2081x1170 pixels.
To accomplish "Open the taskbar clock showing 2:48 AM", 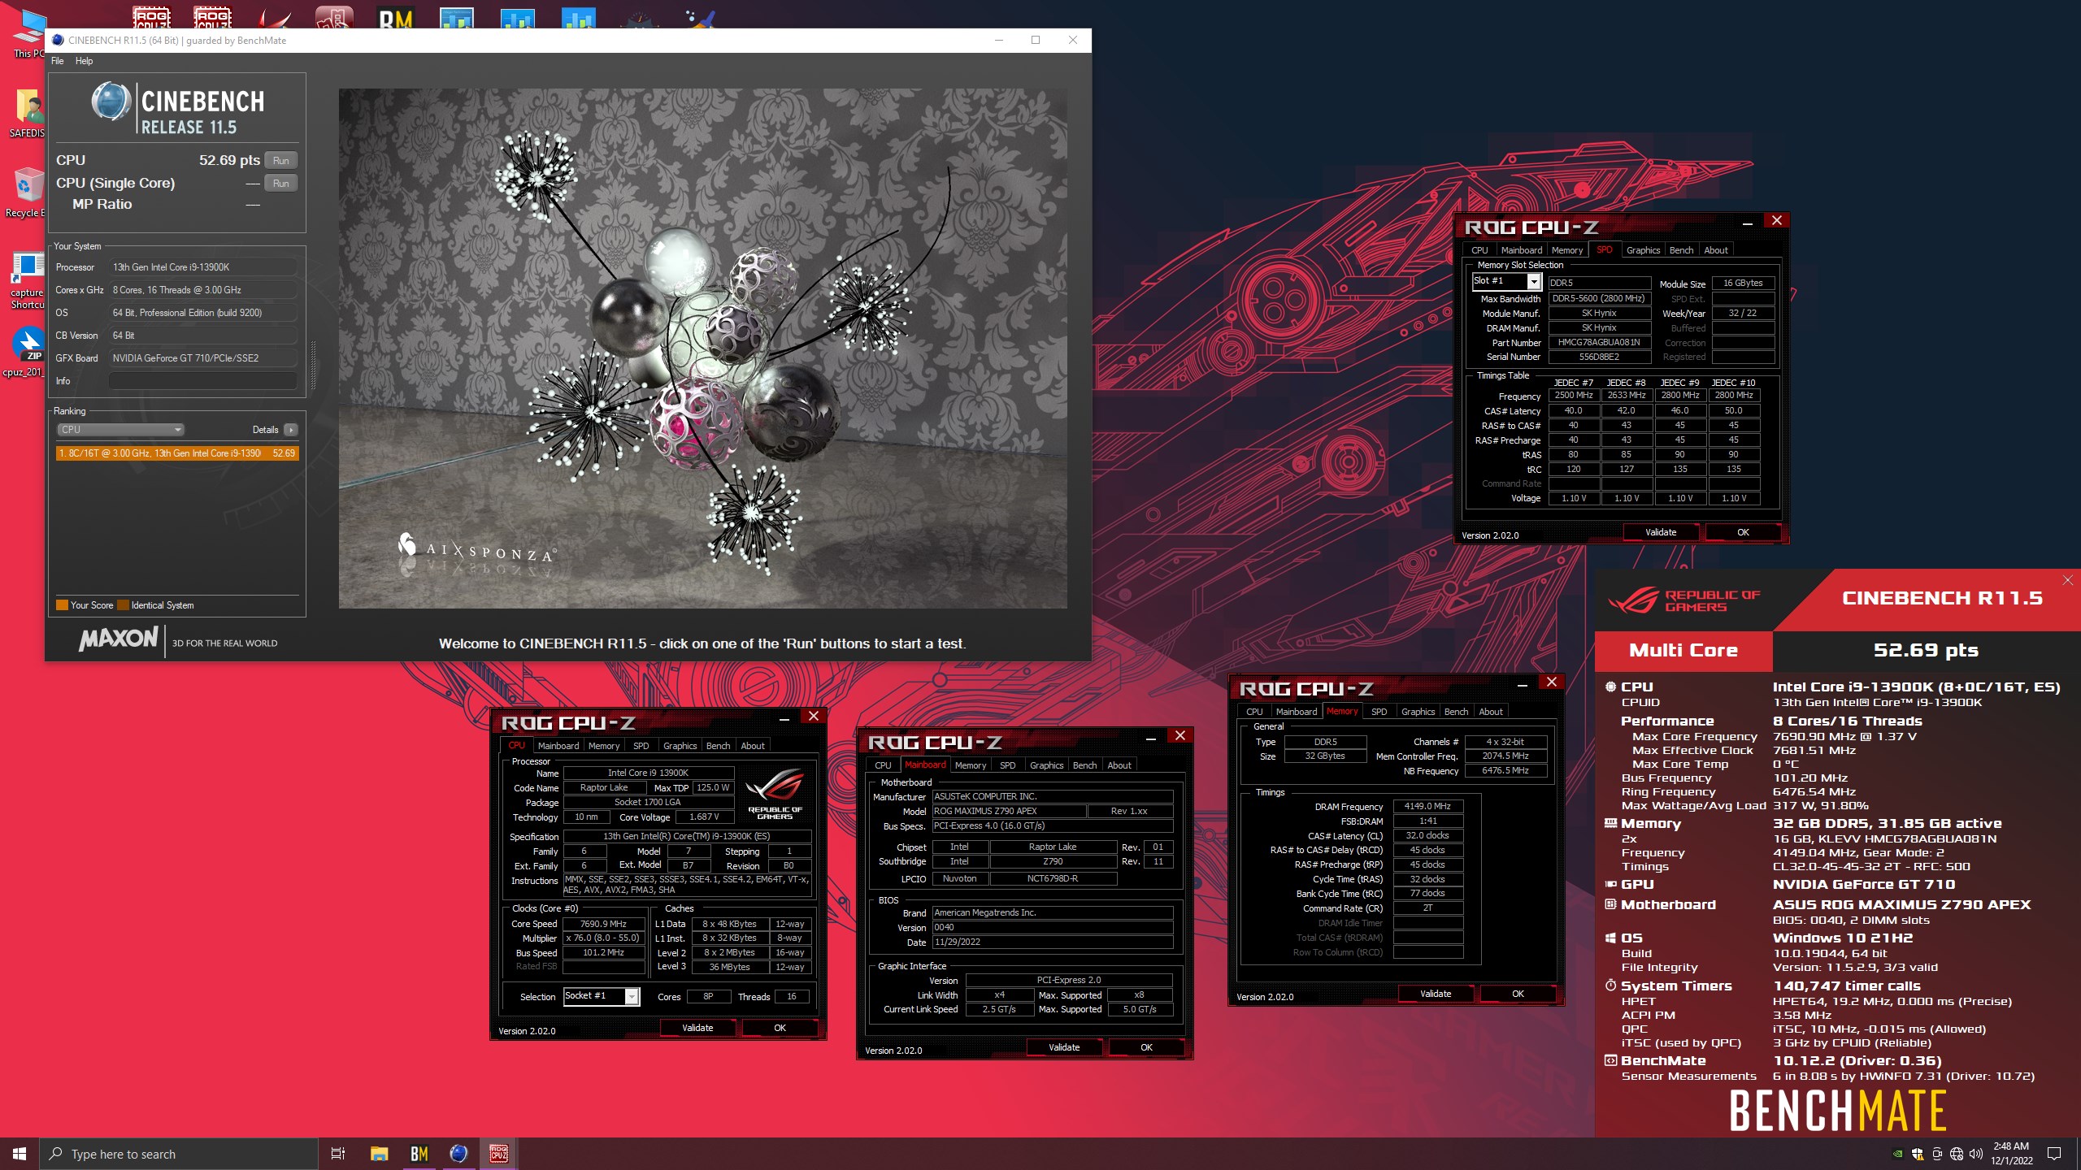I will 2011,1154.
